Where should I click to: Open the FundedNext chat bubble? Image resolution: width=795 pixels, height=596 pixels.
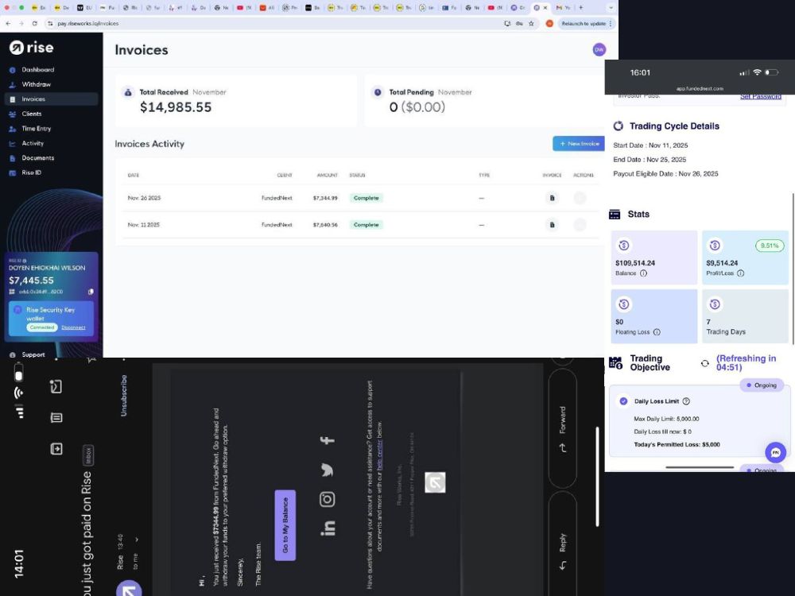coord(775,453)
